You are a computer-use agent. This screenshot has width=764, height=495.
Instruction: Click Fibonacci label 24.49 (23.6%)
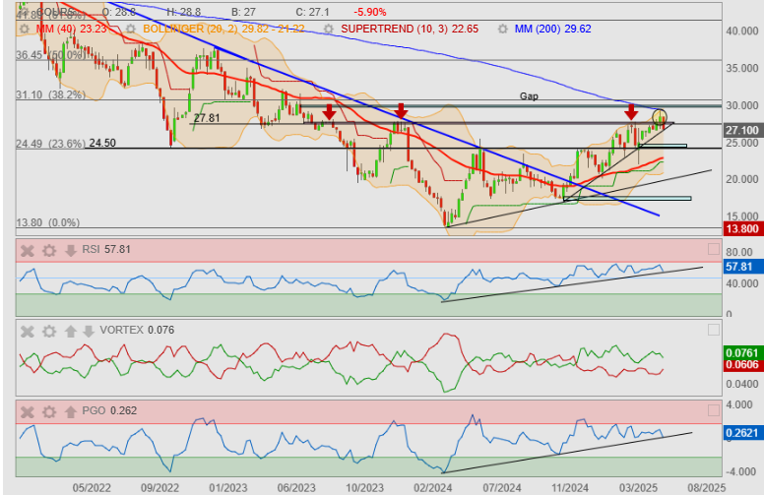(x=50, y=144)
